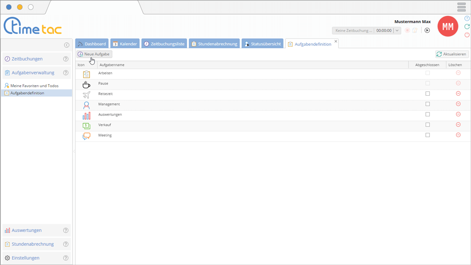This screenshot has width=471, height=265.
Task: Expand the Auswertungen sidebar section
Action: point(27,230)
